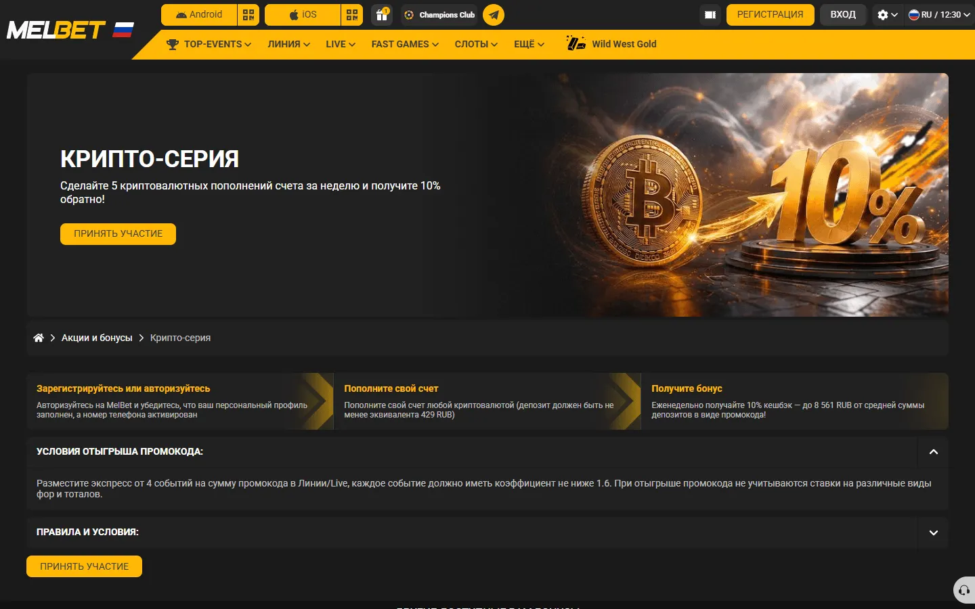
Task: Expand the FAST GAMES menu
Action: point(405,44)
